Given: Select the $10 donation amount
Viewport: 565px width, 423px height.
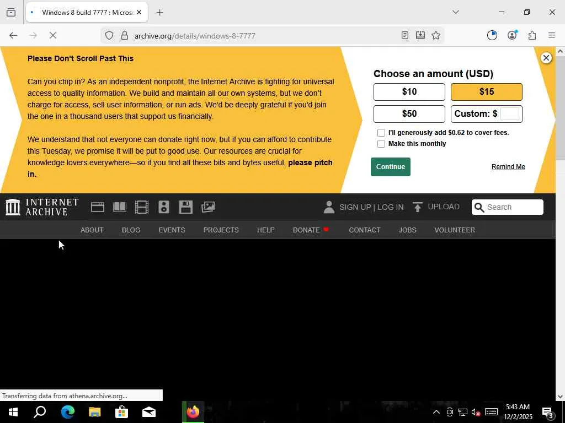Looking at the screenshot, I should [x=409, y=92].
